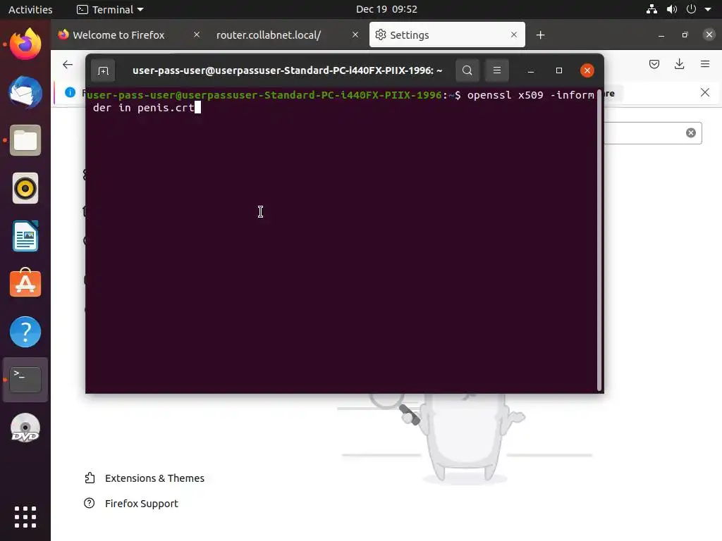This screenshot has width=722, height=541.
Task: Open a new terminal tab using the button
Action: pyautogui.click(x=103, y=70)
